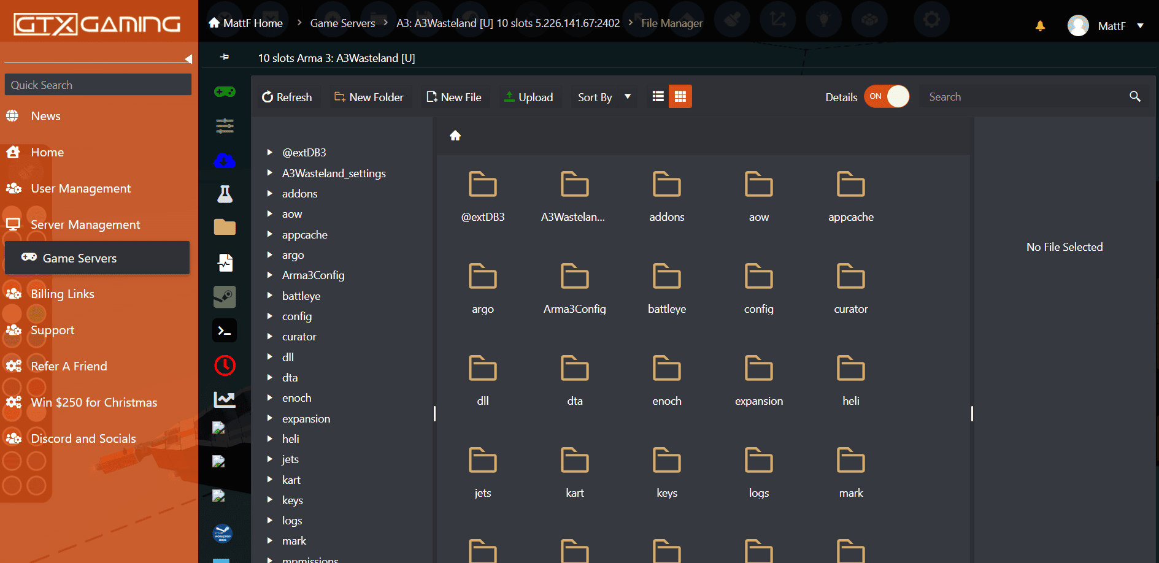Image resolution: width=1159 pixels, height=563 pixels.
Task: Select Billing Links menu item
Action: point(63,294)
